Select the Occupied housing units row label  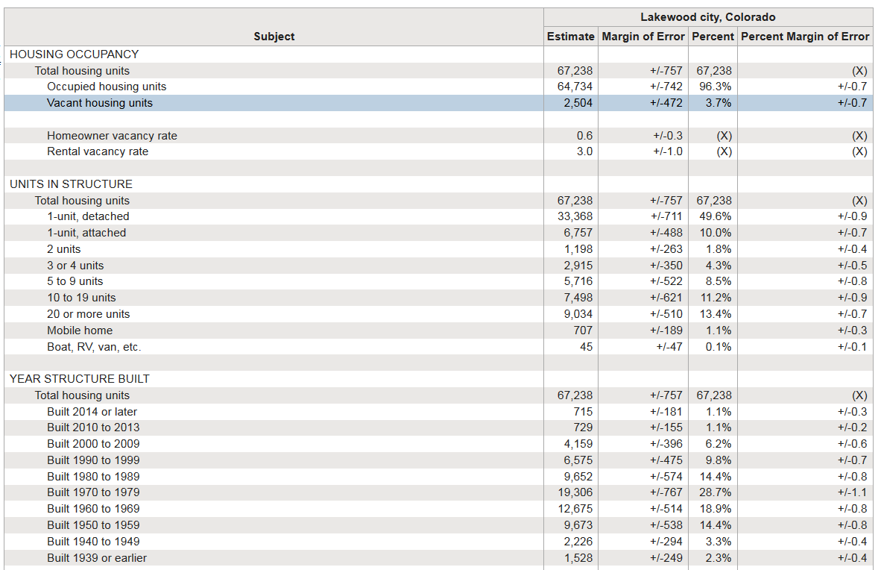(107, 87)
